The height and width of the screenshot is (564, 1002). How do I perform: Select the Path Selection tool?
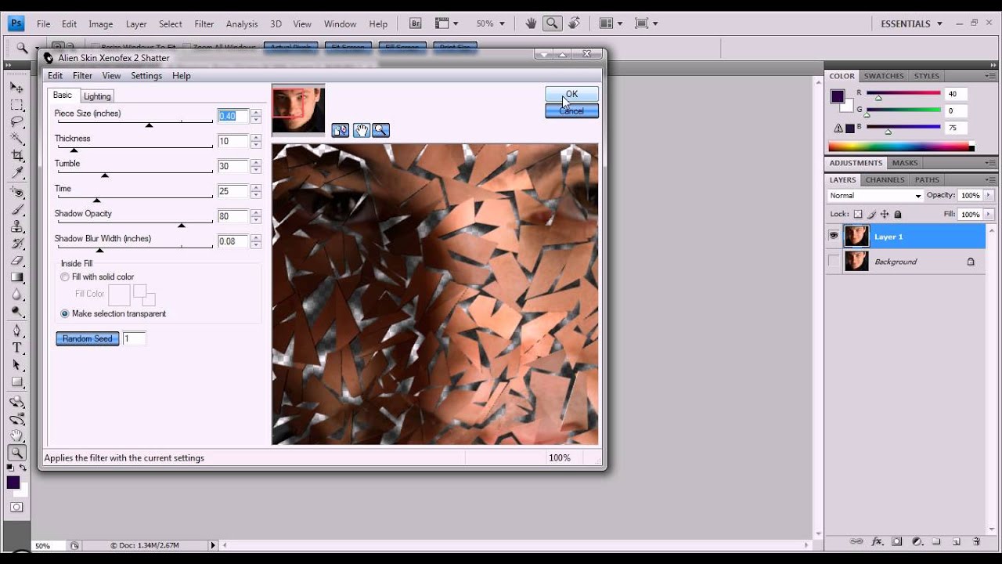pyautogui.click(x=16, y=365)
